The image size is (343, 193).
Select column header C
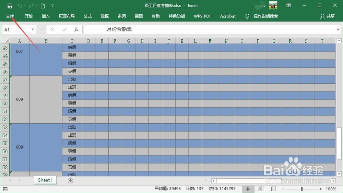tap(72, 41)
